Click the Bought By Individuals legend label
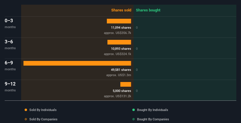This screenshot has height=123, width=241. (152, 110)
